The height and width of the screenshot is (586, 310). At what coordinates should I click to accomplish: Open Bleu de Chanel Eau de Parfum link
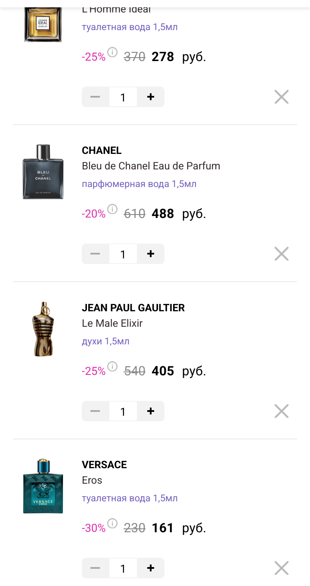[x=151, y=166]
